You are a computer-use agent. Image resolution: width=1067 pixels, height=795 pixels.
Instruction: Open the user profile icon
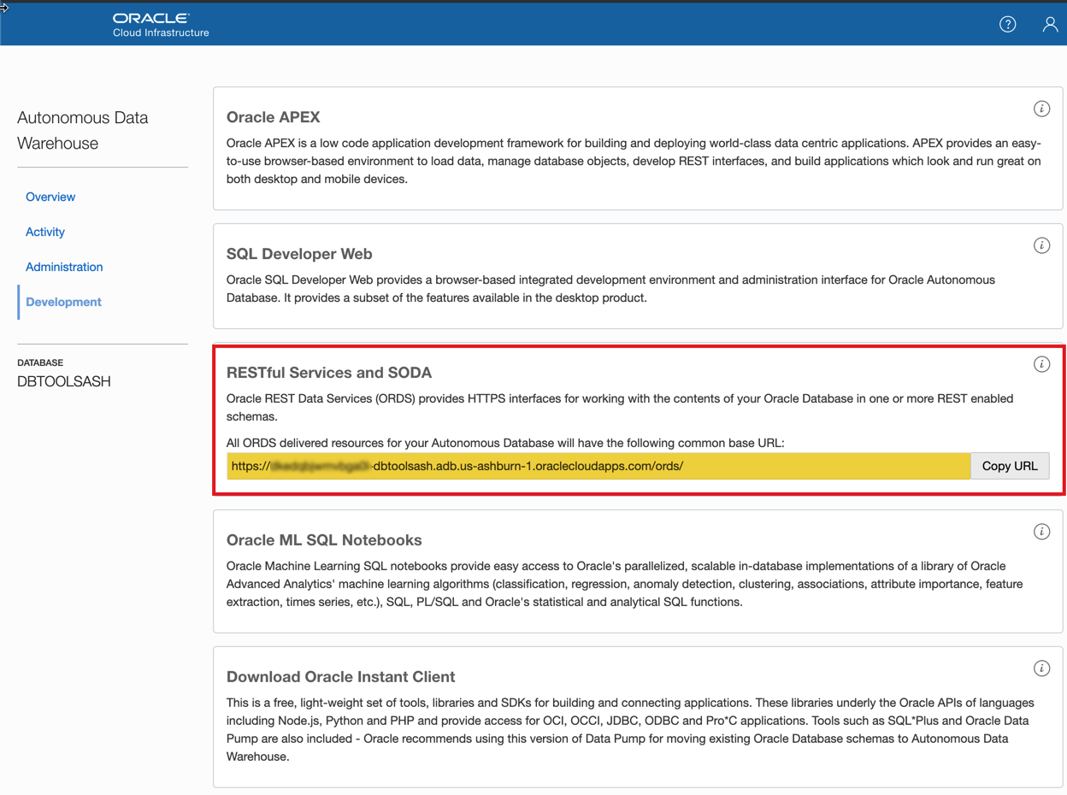point(1050,24)
